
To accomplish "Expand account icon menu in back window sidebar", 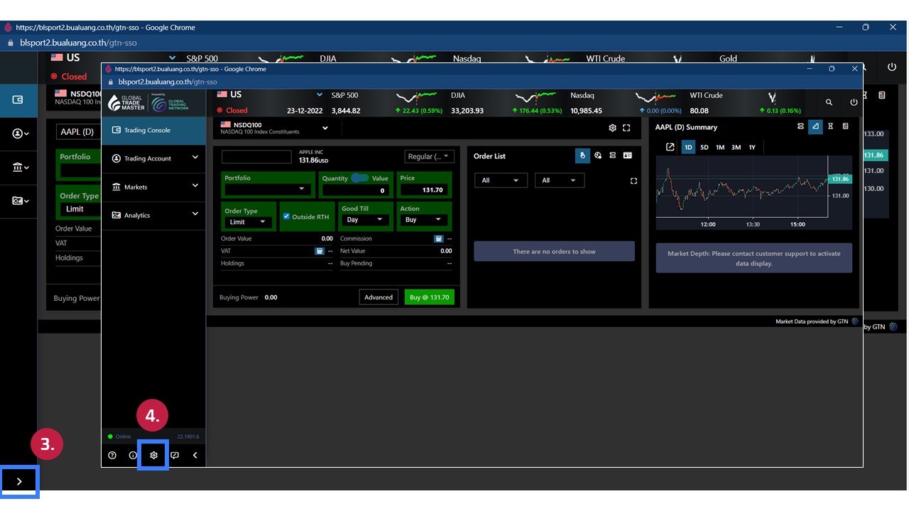I will (x=20, y=133).
